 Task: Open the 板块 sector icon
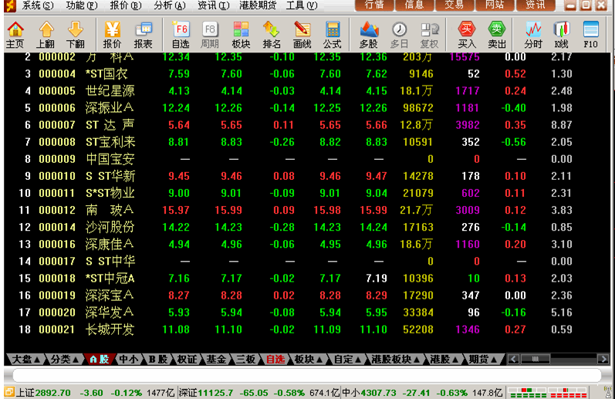pos(241,34)
